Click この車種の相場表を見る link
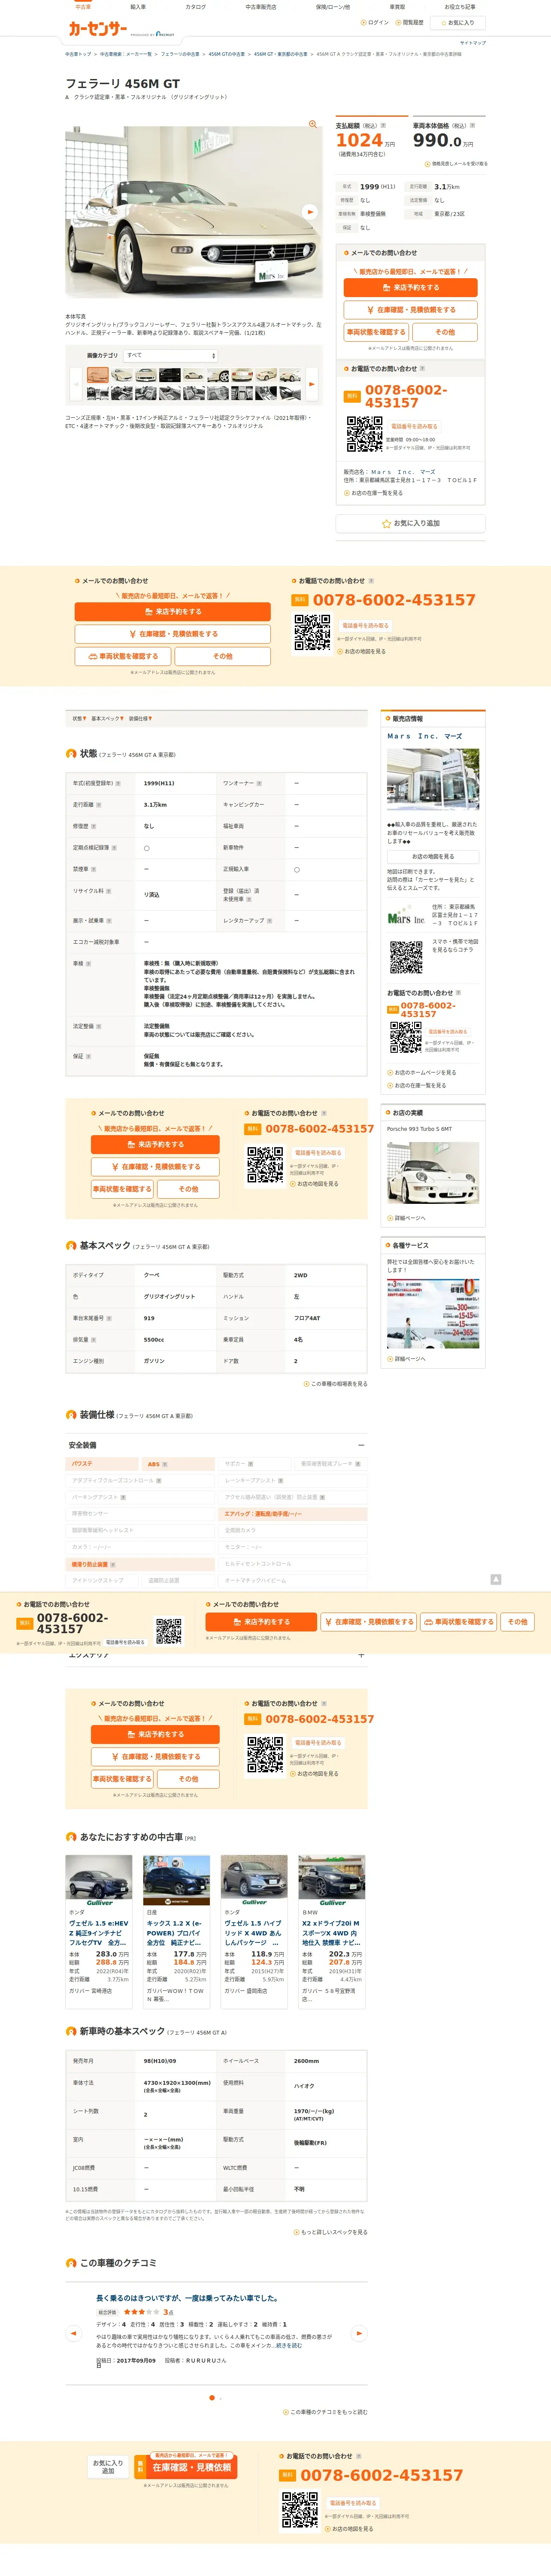 coord(337,1384)
